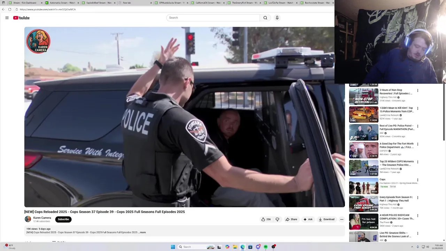Switch to ExplodinBeef Stream tab
This screenshot has width=446, height=251.
(x=99, y=3)
